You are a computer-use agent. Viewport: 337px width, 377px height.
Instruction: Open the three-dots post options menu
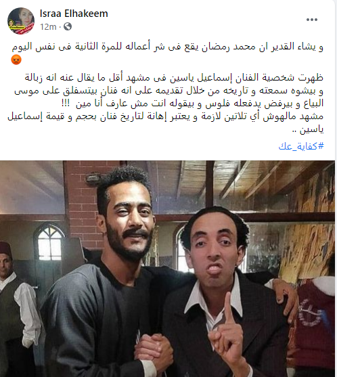[312, 20]
